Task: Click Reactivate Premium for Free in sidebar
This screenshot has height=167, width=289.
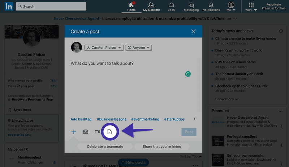Action: click(32, 100)
